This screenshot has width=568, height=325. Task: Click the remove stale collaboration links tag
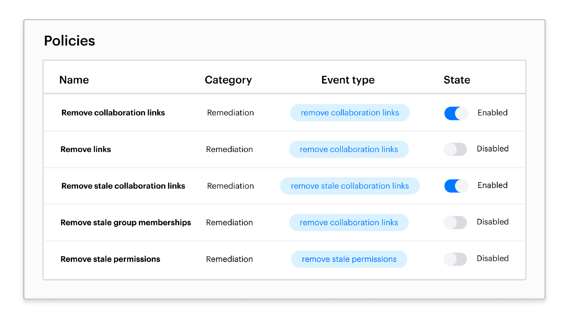click(350, 186)
